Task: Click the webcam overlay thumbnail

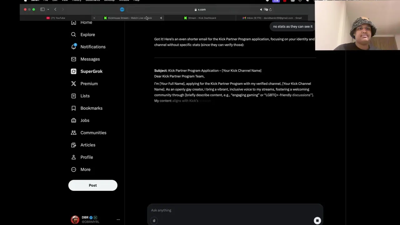Action: pyautogui.click(x=357, y=25)
